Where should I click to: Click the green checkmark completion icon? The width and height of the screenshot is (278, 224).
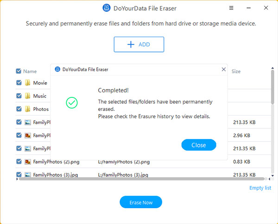click(72, 102)
